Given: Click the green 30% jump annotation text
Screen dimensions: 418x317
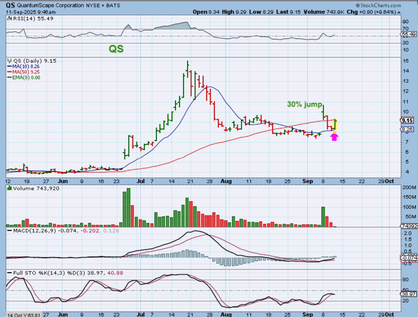Looking at the screenshot, I should 304,104.
